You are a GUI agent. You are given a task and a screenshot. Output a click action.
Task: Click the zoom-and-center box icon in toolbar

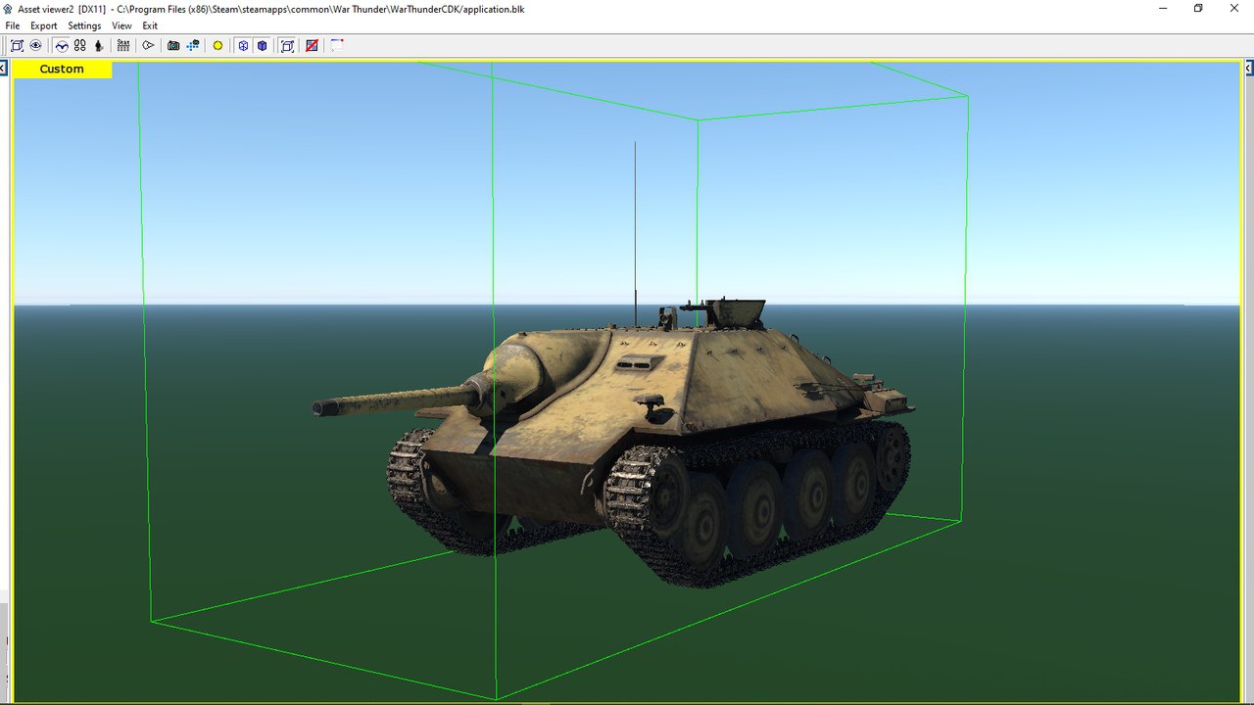coord(17,45)
